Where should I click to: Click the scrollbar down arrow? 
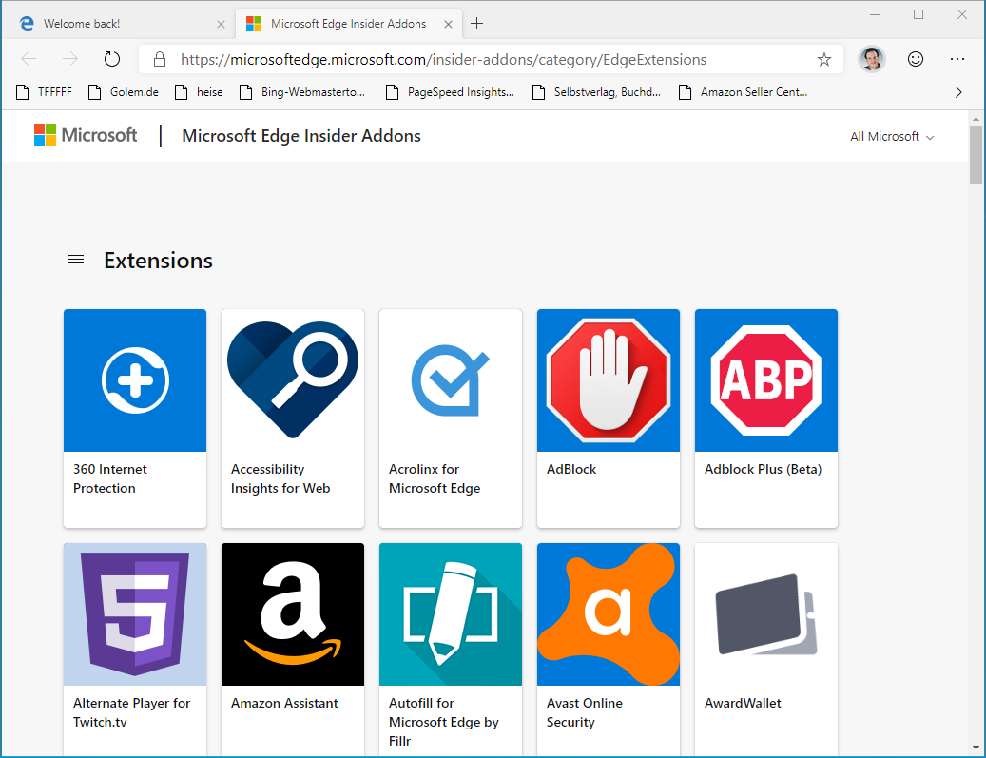pyautogui.click(x=976, y=748)
